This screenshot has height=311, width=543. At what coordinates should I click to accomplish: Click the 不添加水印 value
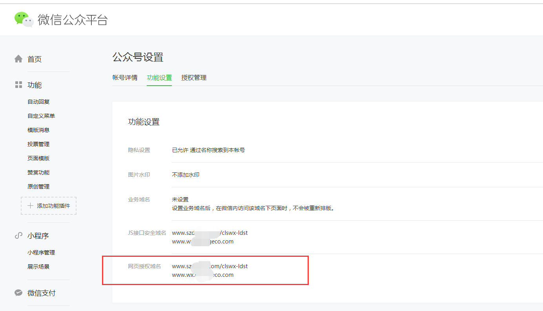(x=186, y=175)
